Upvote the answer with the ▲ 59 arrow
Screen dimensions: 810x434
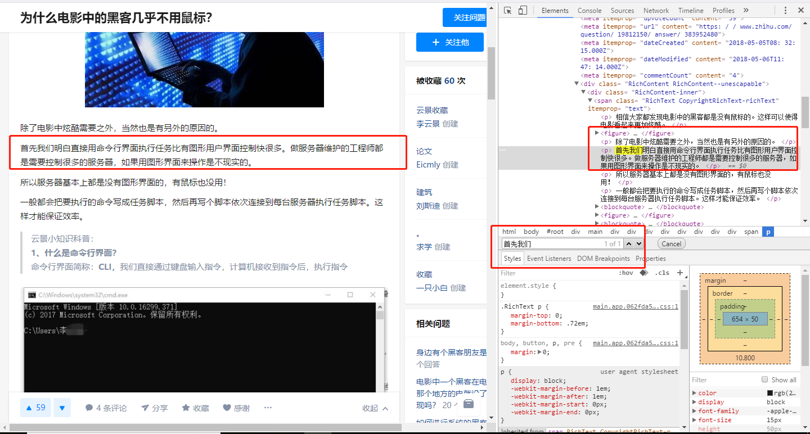[35, 408]
